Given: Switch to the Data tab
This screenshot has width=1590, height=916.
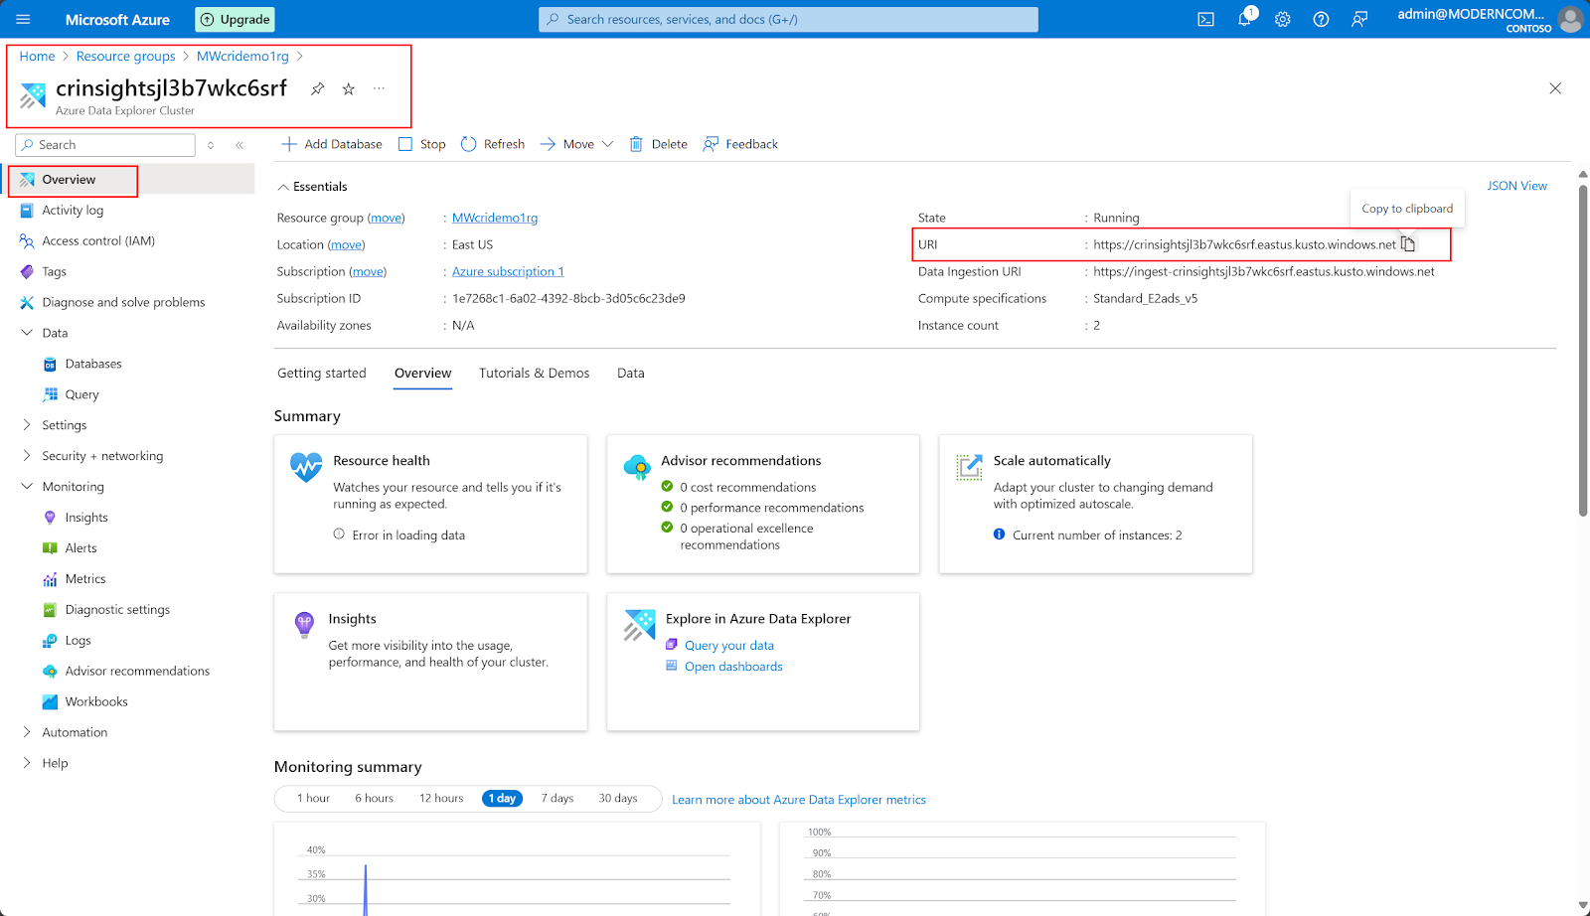Looking at the screenshot, I should point(631,374).
